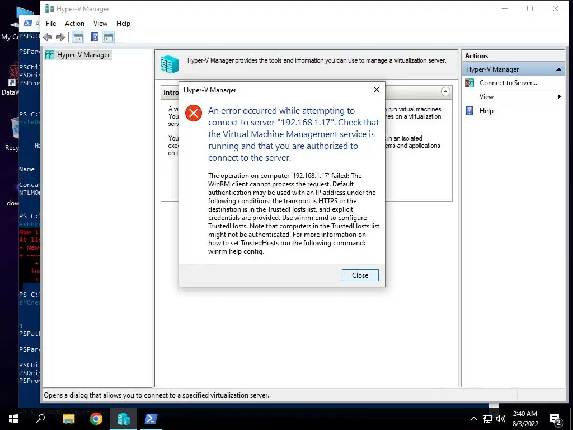
Task: Click Connect to Server in Actions pane
Action: (x=508, y=83)
